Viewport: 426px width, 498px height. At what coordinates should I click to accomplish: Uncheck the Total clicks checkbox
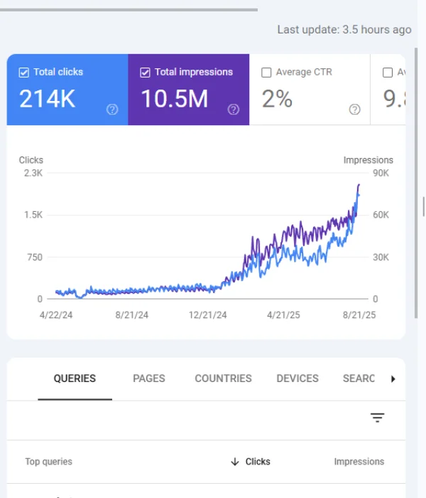23,72
